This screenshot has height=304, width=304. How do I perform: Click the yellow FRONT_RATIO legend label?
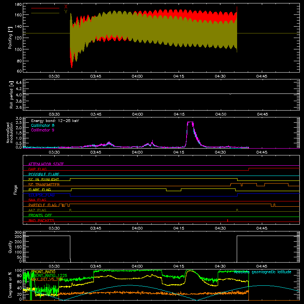[x=43, y=272]
